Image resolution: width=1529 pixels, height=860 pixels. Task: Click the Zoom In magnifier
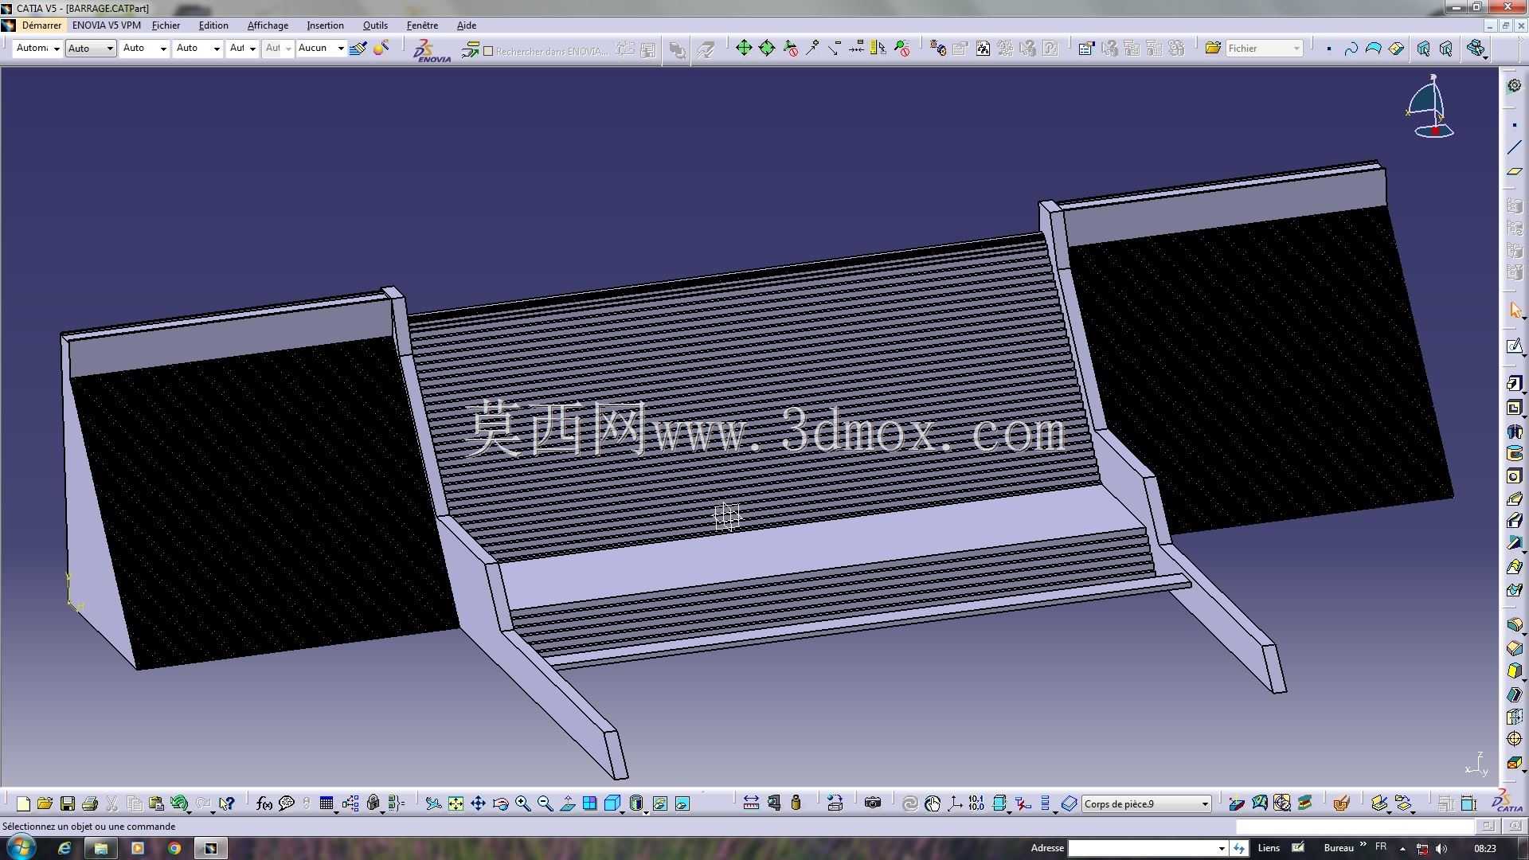tap(522, 803)
